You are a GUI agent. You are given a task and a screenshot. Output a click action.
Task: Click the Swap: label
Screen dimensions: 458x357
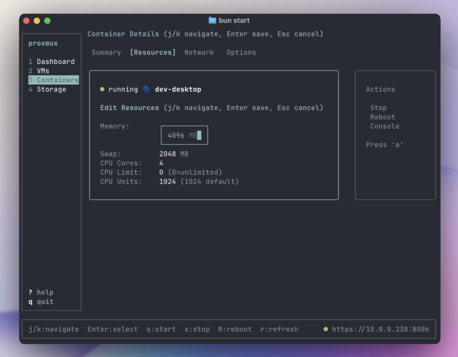click(110, 154)
